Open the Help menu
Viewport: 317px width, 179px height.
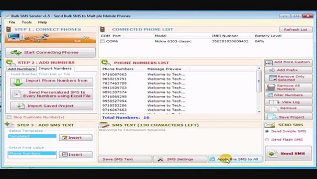pos(42,22)
